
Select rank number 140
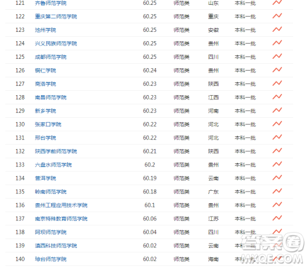pyautogui.click(x=20, y=259)
